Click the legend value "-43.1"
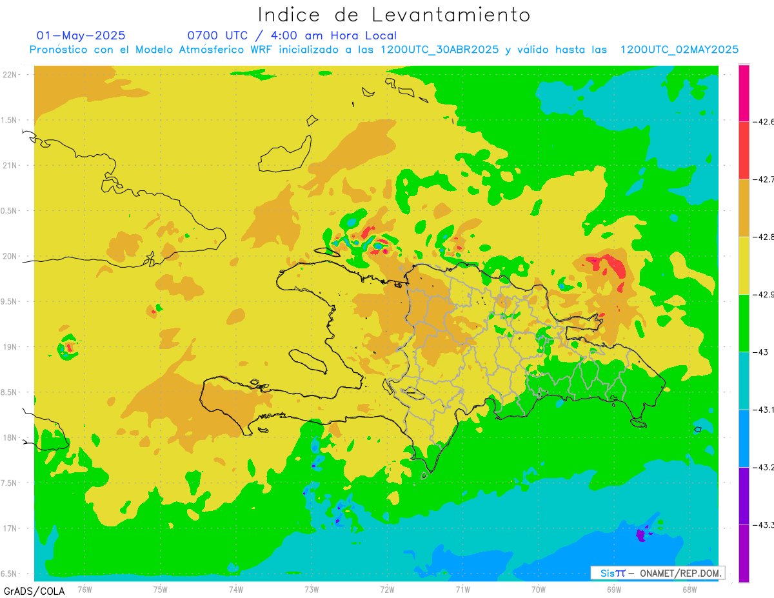 click(x=763, y=410)
